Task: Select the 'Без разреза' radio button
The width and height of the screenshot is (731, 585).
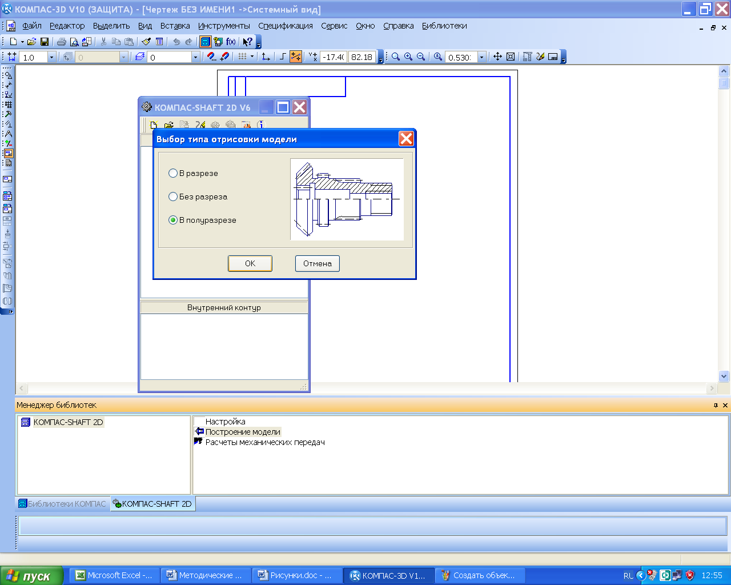Action: tap(173, 197)
